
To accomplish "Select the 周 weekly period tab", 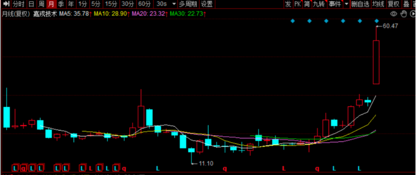I will [x=41, y=4].
